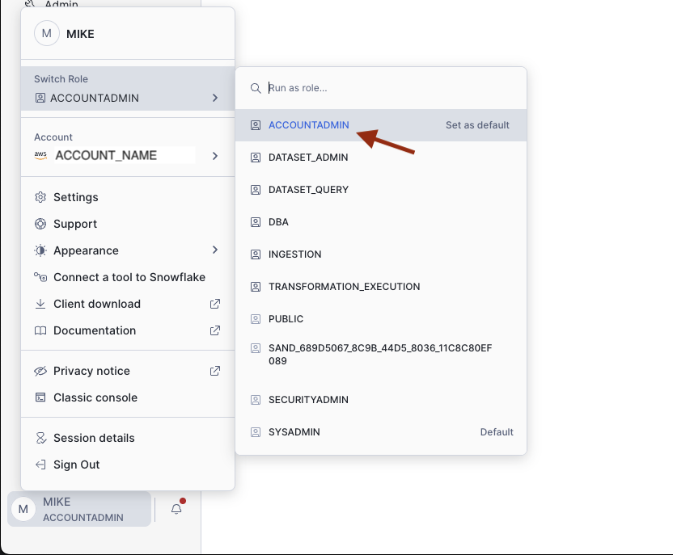The width and height of the screenshot is (673, 555).
Task: Switch to the INGESTION role
Action: pyautogui.click(x=381, y=254)
